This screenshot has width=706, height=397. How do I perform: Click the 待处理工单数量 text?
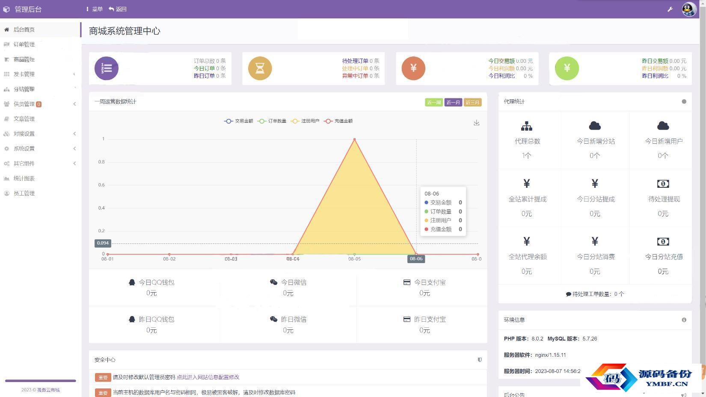point(595,294)
